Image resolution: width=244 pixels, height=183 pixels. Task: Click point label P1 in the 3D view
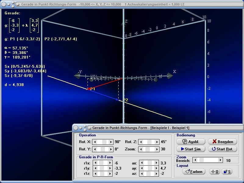(93, 89)
